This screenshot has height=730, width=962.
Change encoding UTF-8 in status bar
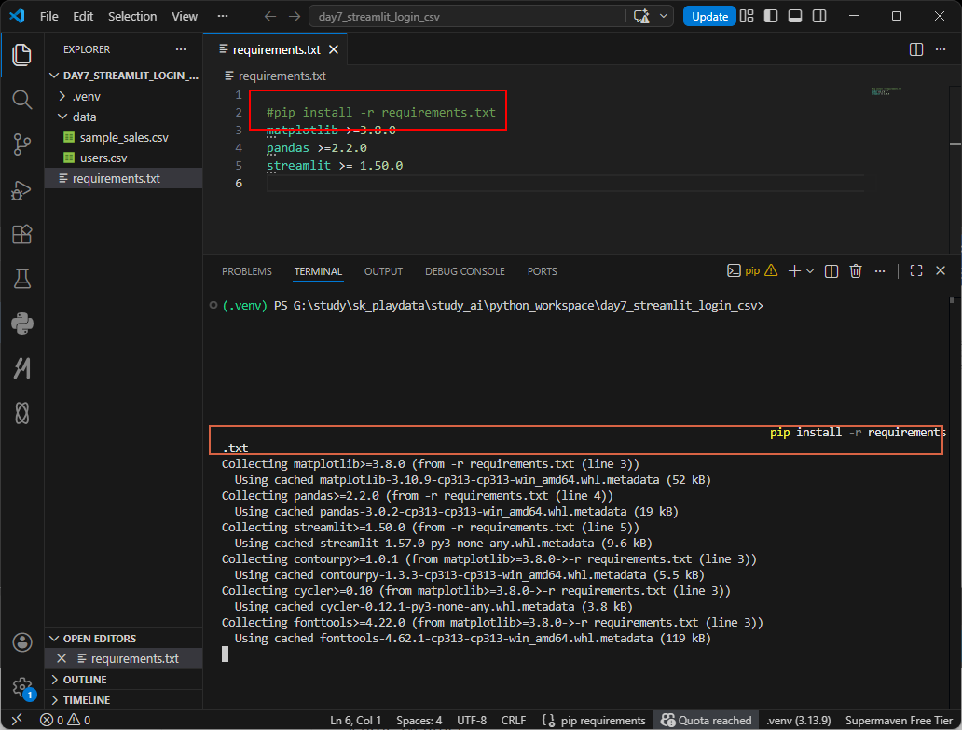point(472,720)
